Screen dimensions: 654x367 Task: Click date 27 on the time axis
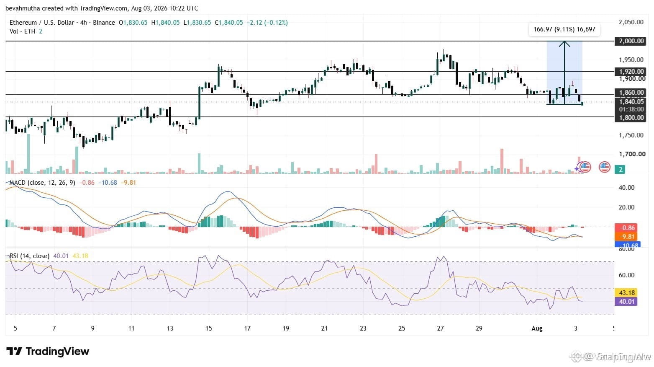[440, 328]
